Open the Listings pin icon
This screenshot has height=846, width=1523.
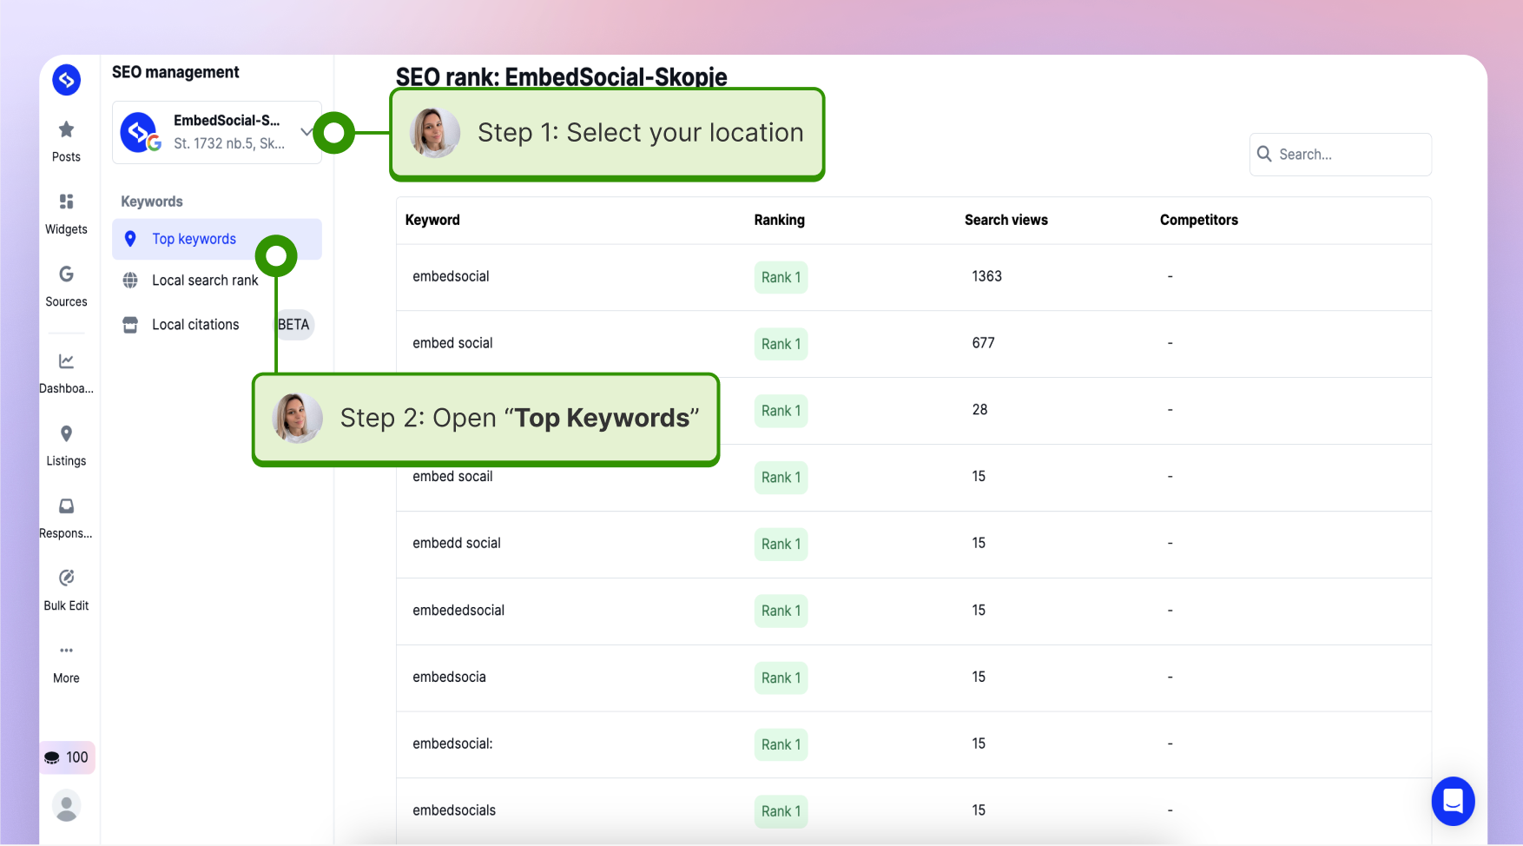pos(66,433)
